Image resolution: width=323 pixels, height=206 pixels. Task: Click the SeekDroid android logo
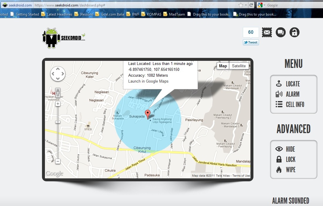coord(64,38)
